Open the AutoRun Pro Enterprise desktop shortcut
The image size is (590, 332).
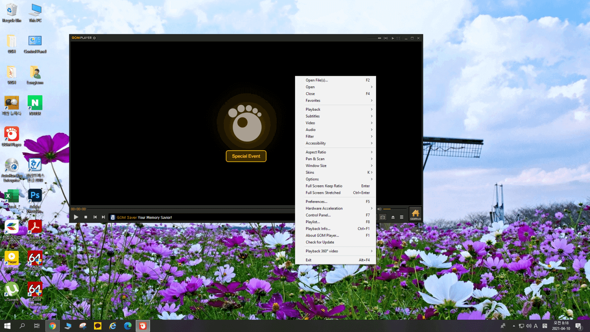click(x=12, y=170)
